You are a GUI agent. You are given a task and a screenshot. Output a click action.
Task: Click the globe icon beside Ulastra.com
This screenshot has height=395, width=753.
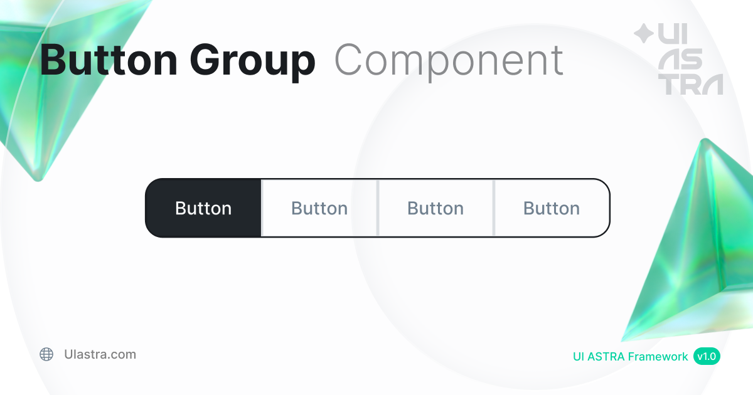(x=46, y=354)
